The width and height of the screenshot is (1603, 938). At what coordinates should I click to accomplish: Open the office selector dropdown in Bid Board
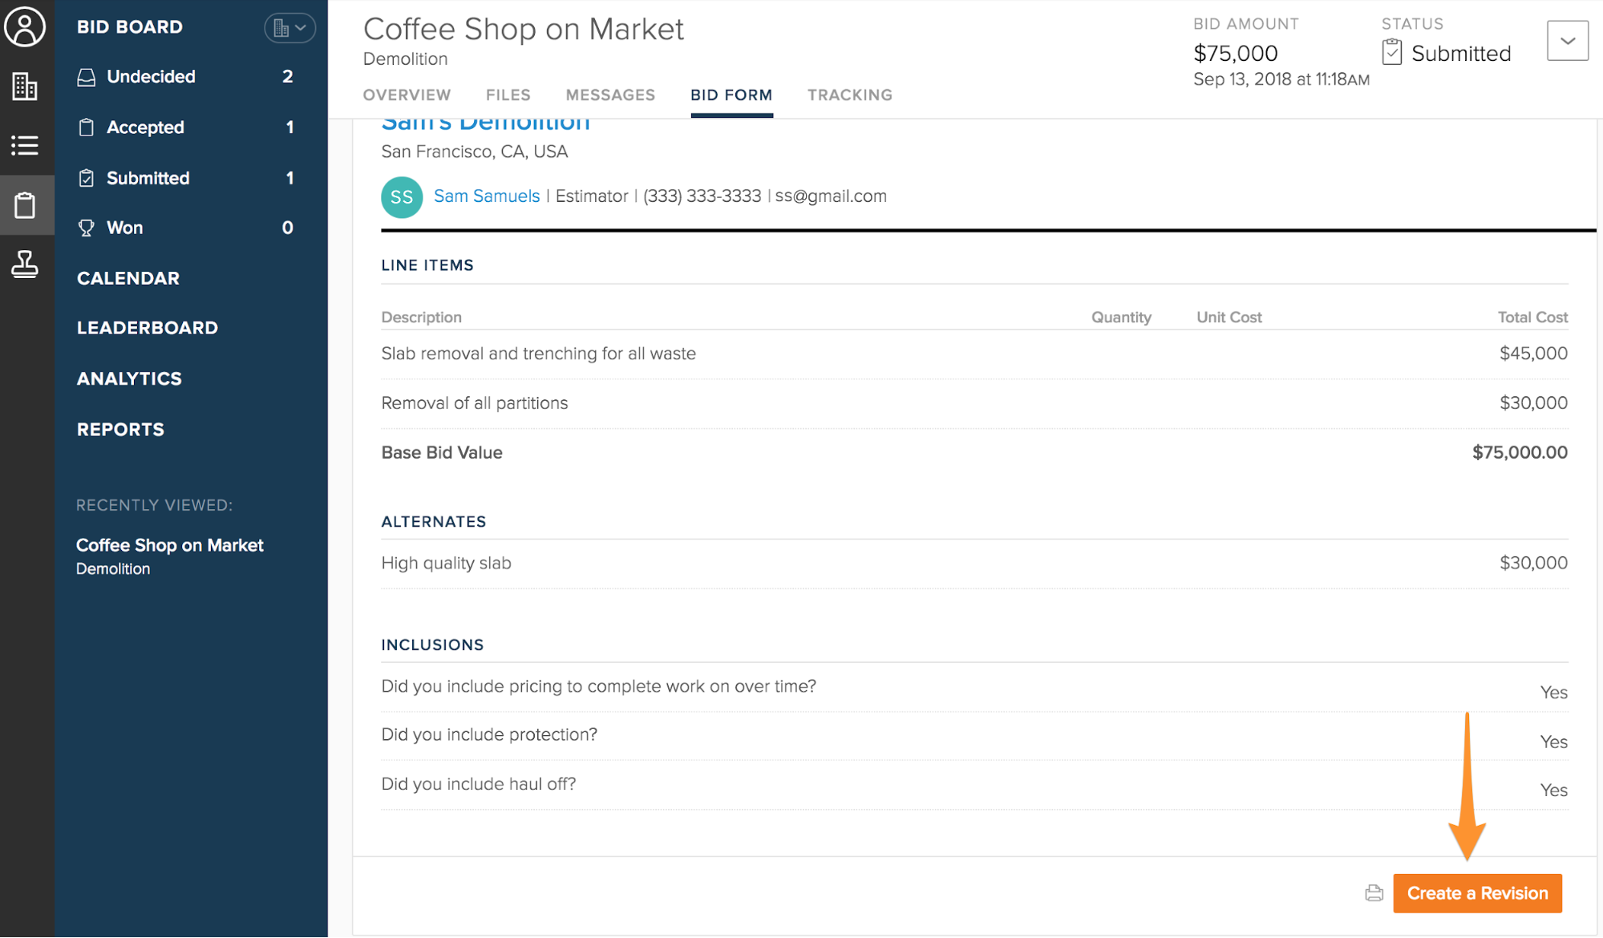click(x=289, y=28)
